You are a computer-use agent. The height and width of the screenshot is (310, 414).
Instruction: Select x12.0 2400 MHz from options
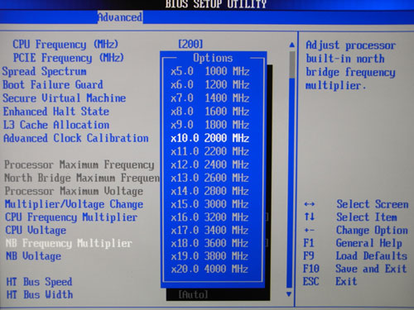coord(210,165)
